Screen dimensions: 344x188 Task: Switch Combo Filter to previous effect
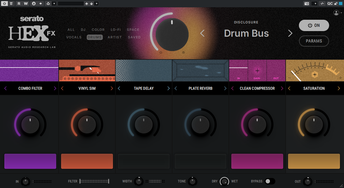tap(6, 88)
